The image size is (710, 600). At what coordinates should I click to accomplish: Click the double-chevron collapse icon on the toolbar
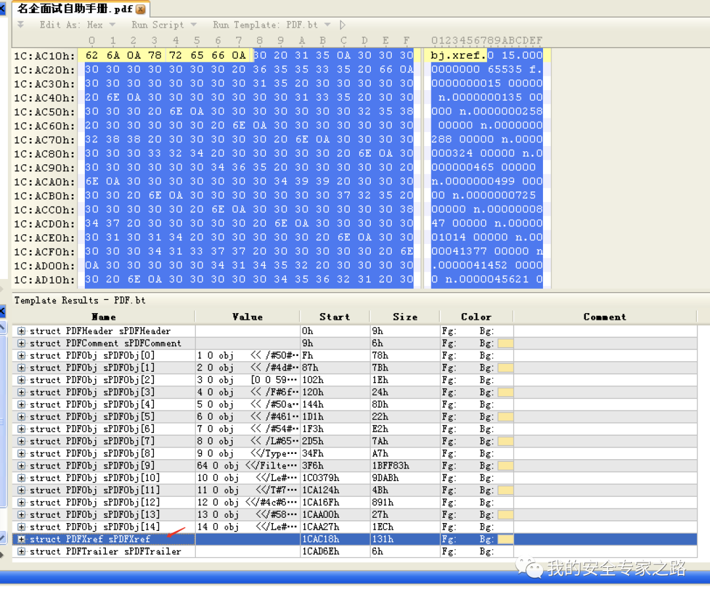(22, 25)
